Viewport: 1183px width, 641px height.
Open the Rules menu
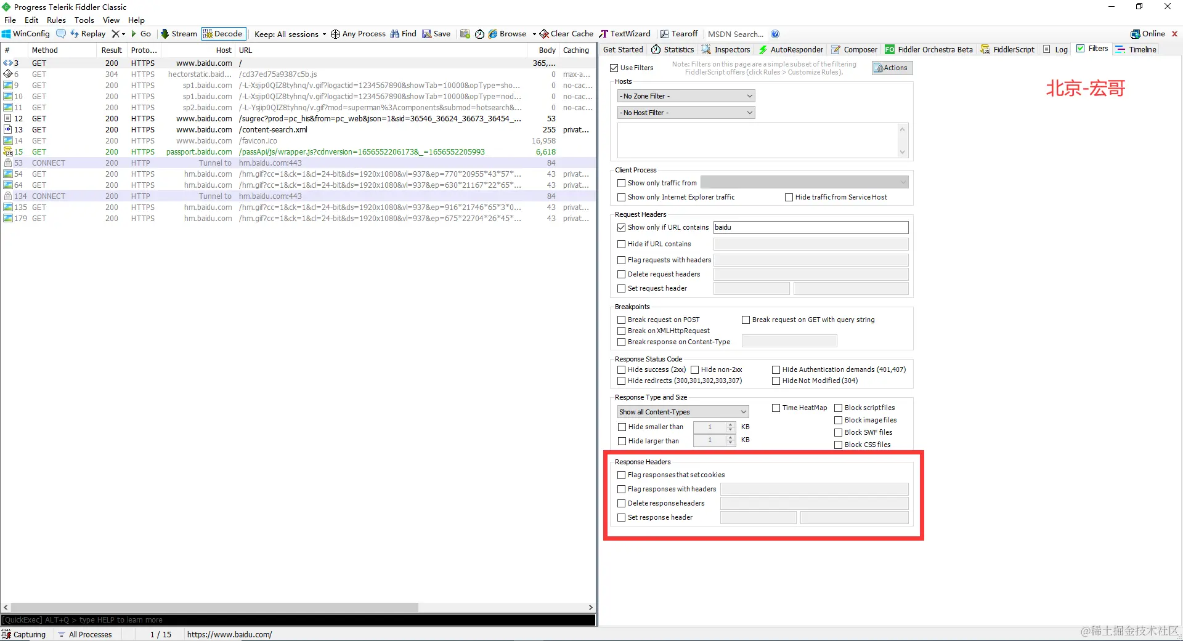point(56,20)
